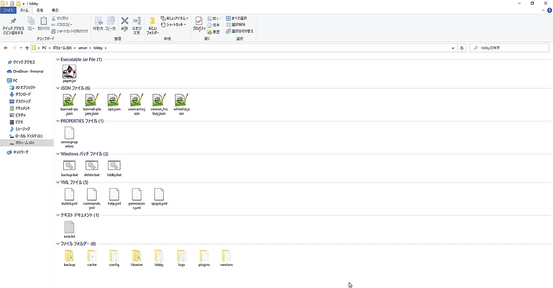Click すべて選択 (Select all) button

(236, 19)
